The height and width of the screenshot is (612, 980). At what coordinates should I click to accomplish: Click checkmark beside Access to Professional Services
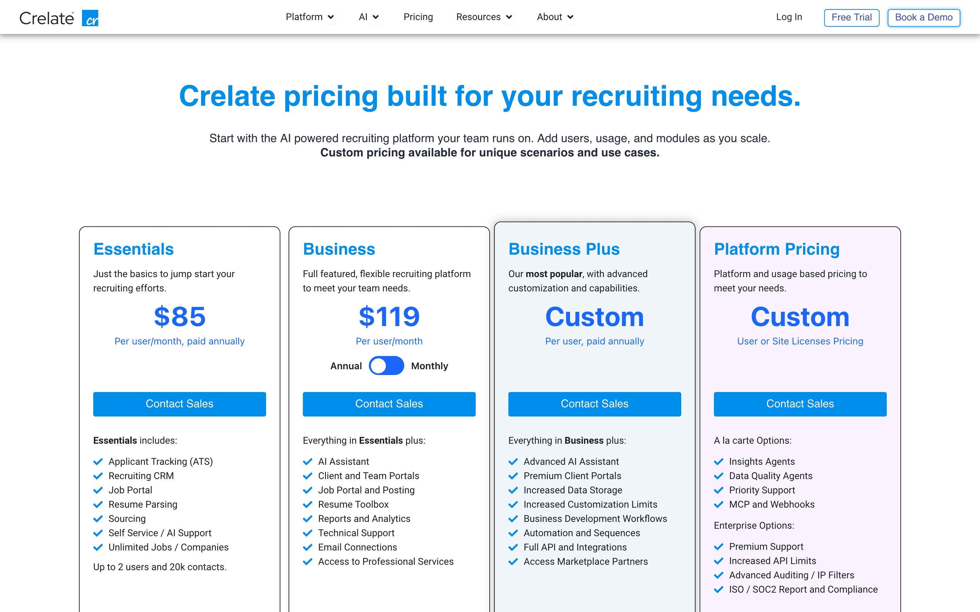tap(308, 562)
